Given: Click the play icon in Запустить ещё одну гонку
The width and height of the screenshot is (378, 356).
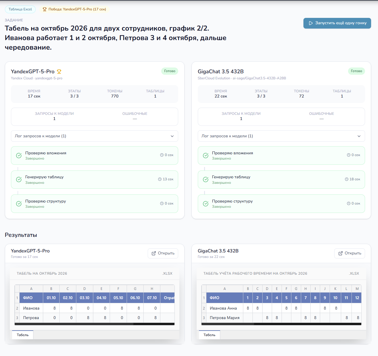Looking at the screenshot, I should pyautogui.click(x=311, y=23).
